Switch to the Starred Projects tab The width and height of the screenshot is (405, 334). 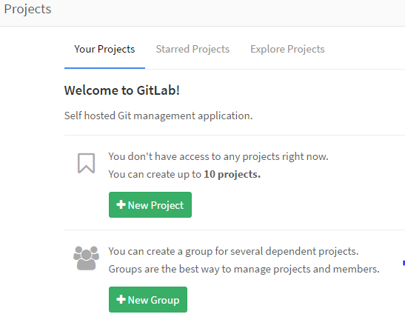(x=193, y=49)
